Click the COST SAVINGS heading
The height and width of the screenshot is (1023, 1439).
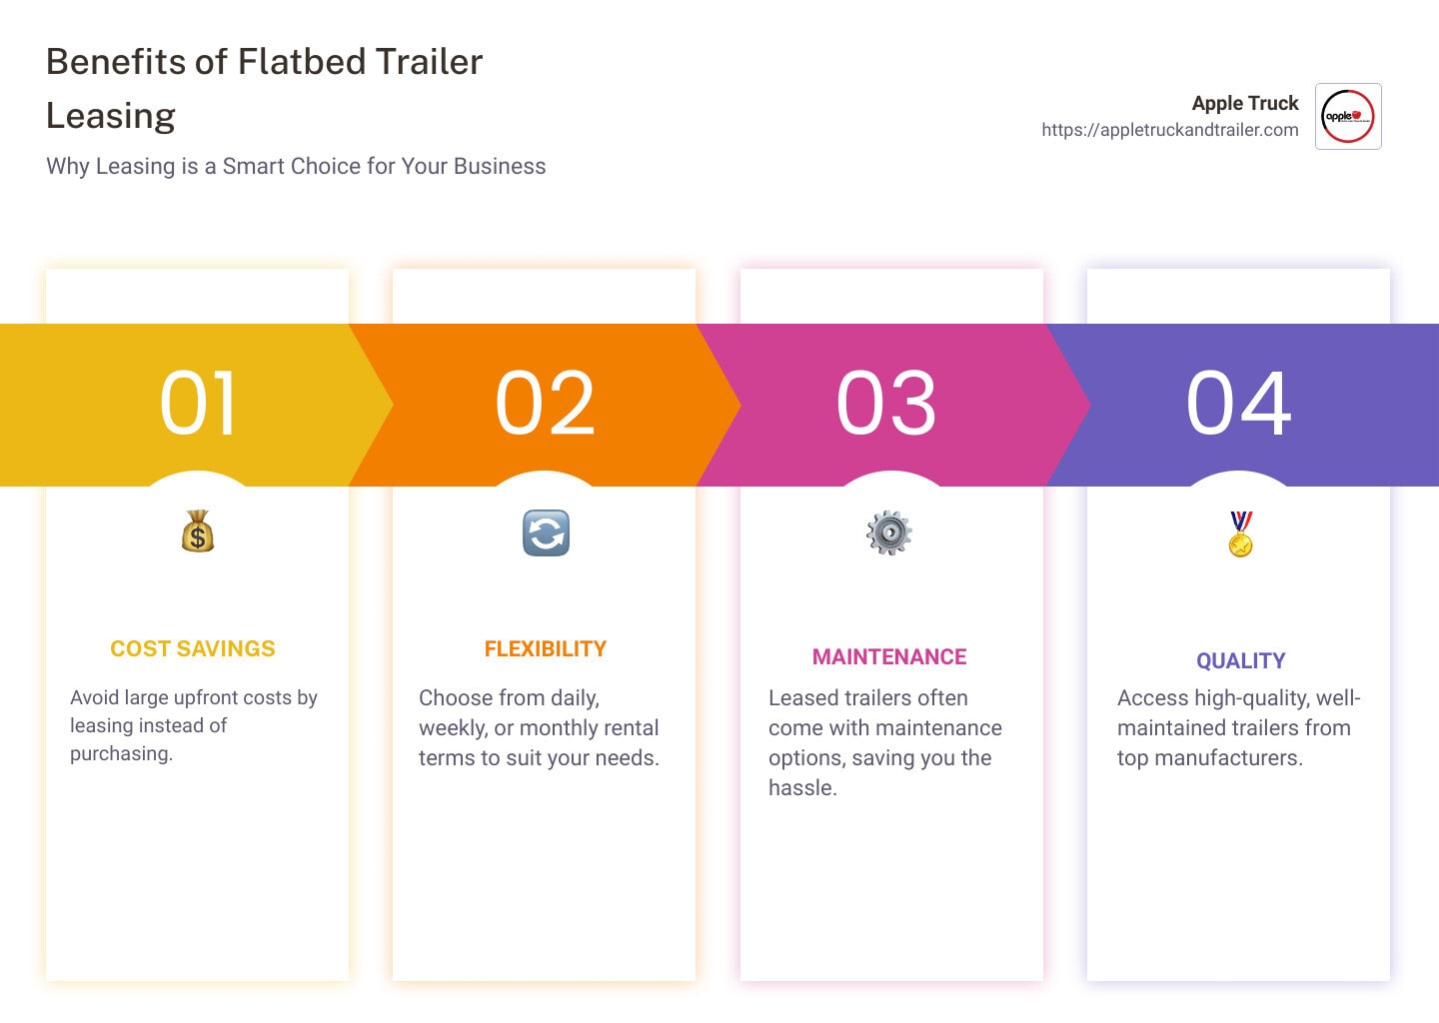click(x=193, y=649)
